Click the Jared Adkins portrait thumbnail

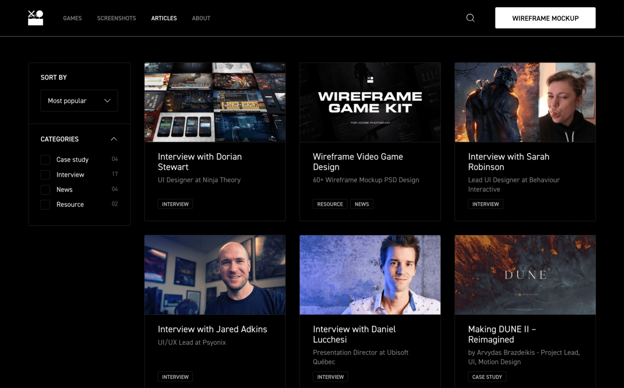click(x=215, y=275)
